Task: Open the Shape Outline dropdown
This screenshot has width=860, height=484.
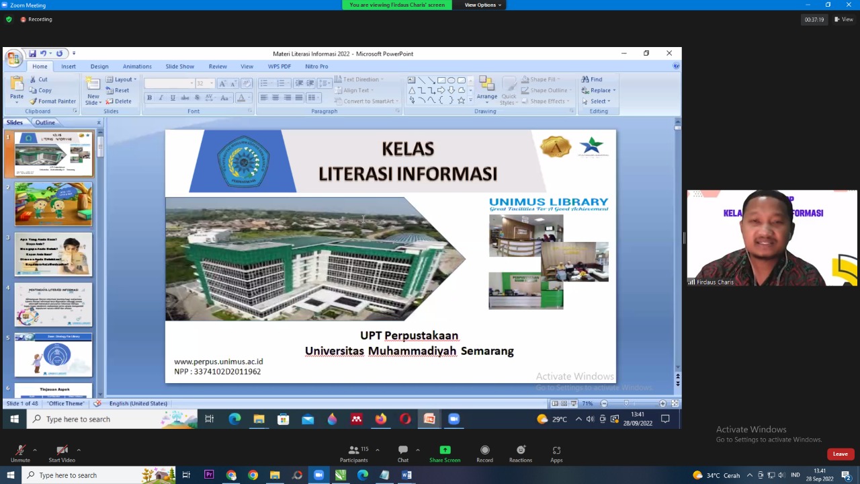Action: 546,90
